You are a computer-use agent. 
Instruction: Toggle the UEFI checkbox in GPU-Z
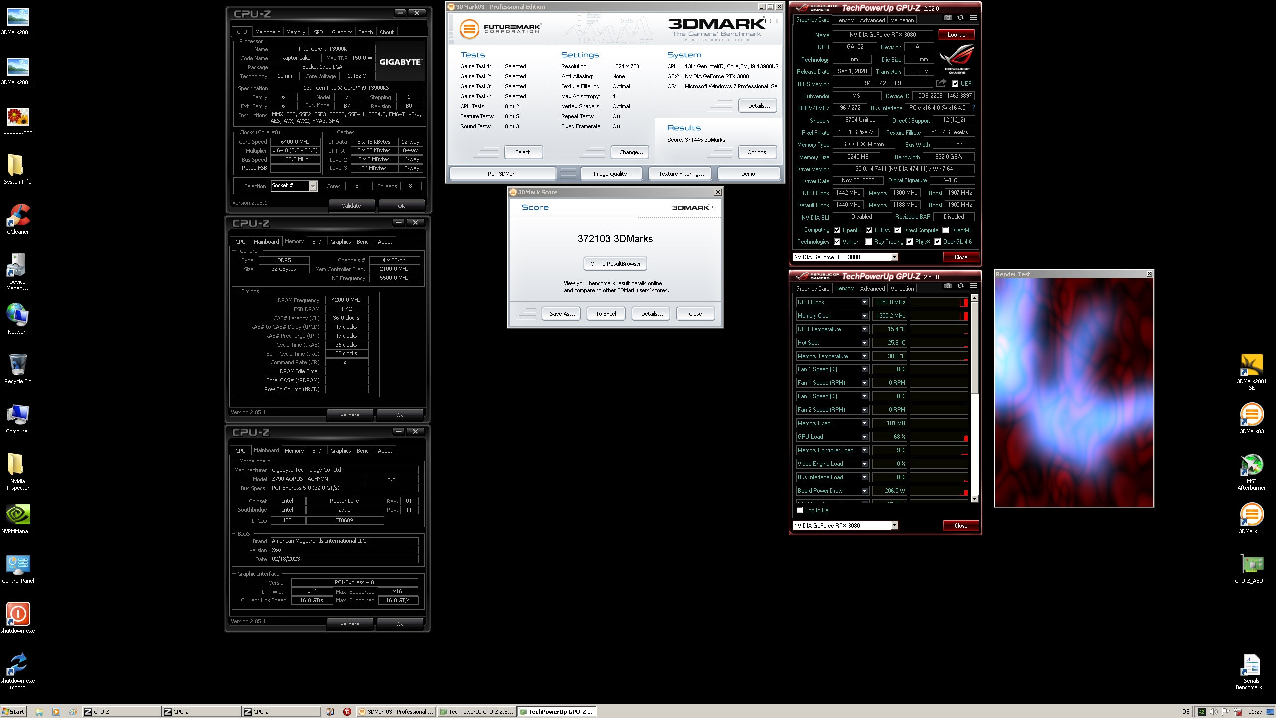(x=956, y=84)
